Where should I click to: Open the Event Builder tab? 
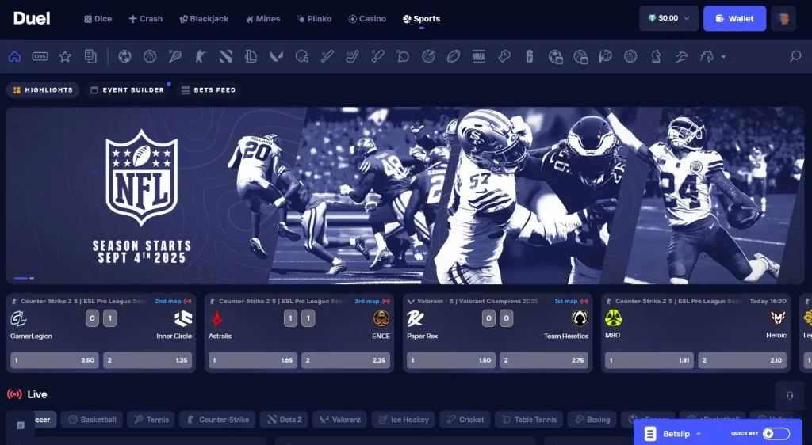pyautogui.click(x=127, y=90)
